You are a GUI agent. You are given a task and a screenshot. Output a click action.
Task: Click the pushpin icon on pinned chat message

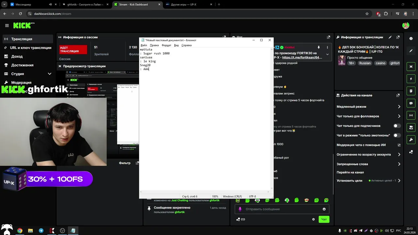click(319, 47)
